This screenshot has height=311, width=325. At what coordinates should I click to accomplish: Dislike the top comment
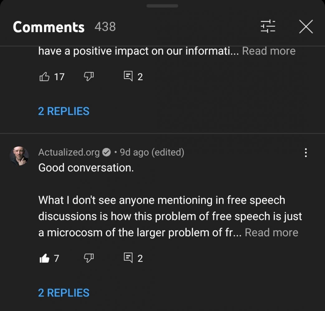tap(89, 77)
